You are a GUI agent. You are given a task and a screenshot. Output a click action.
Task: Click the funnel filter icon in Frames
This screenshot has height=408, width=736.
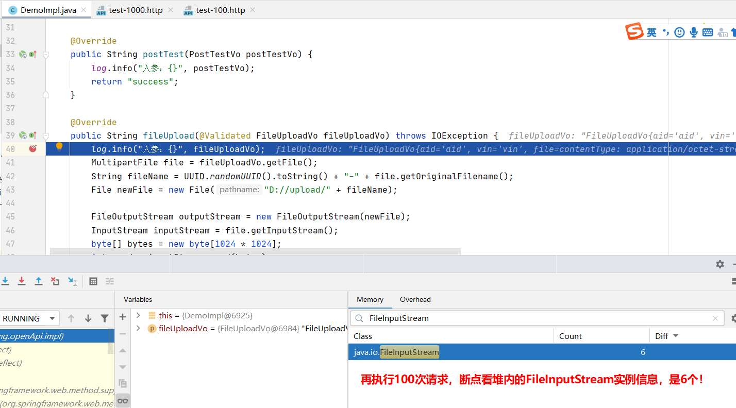point(105,318)
